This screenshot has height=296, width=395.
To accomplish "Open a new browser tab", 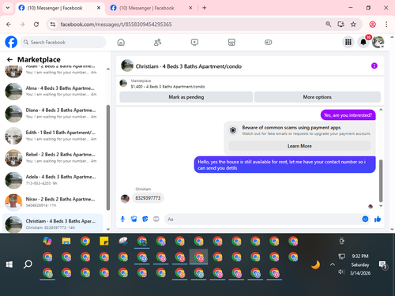I will click(x=205, y=8).
